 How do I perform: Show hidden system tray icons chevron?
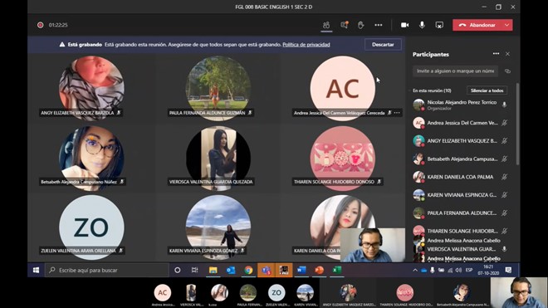tap(415, 271)
